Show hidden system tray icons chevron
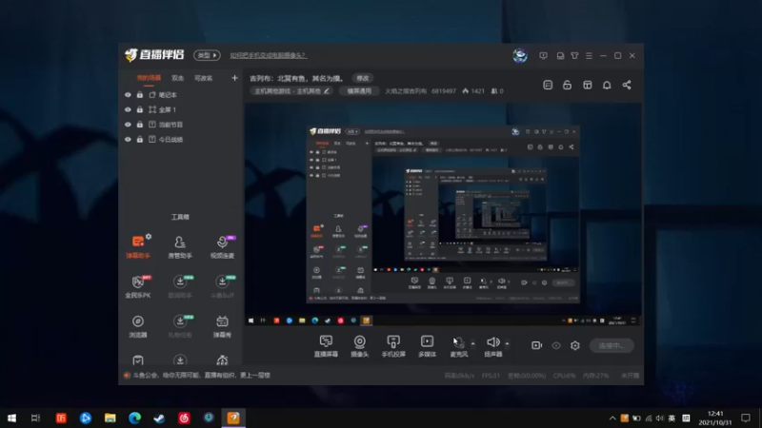 pos(612,418)
